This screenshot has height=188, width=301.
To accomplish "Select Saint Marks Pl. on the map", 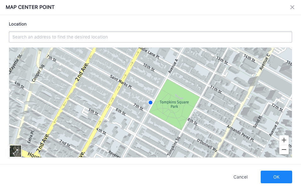I will [x=121, y=82].
